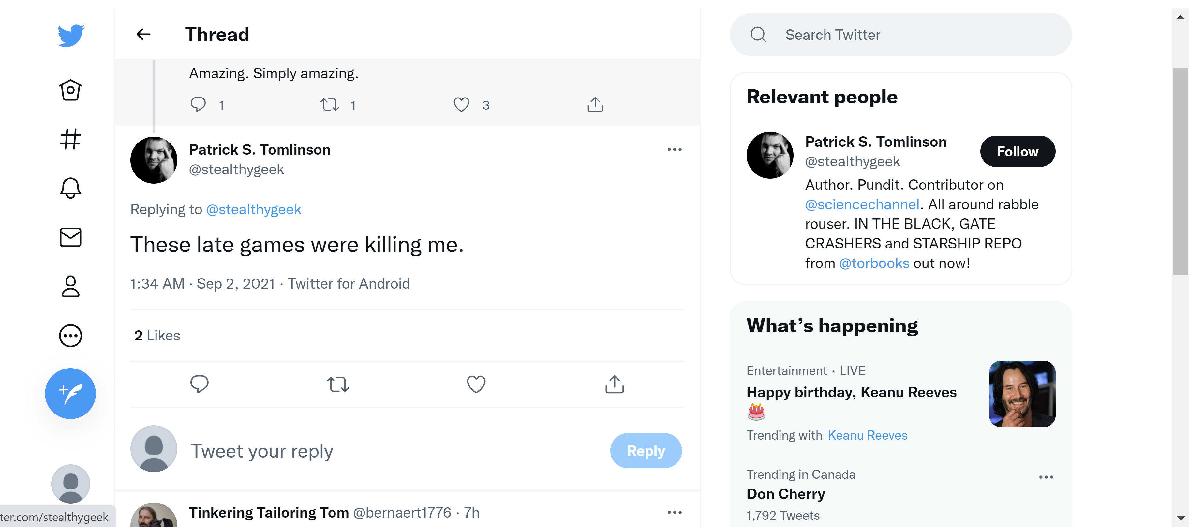This screenshot has width=1189, height=527.
Task: Reply to the 'Amazing. Simply amazing.' tweet
Action: pyautogui.click(x=198, y=105)
